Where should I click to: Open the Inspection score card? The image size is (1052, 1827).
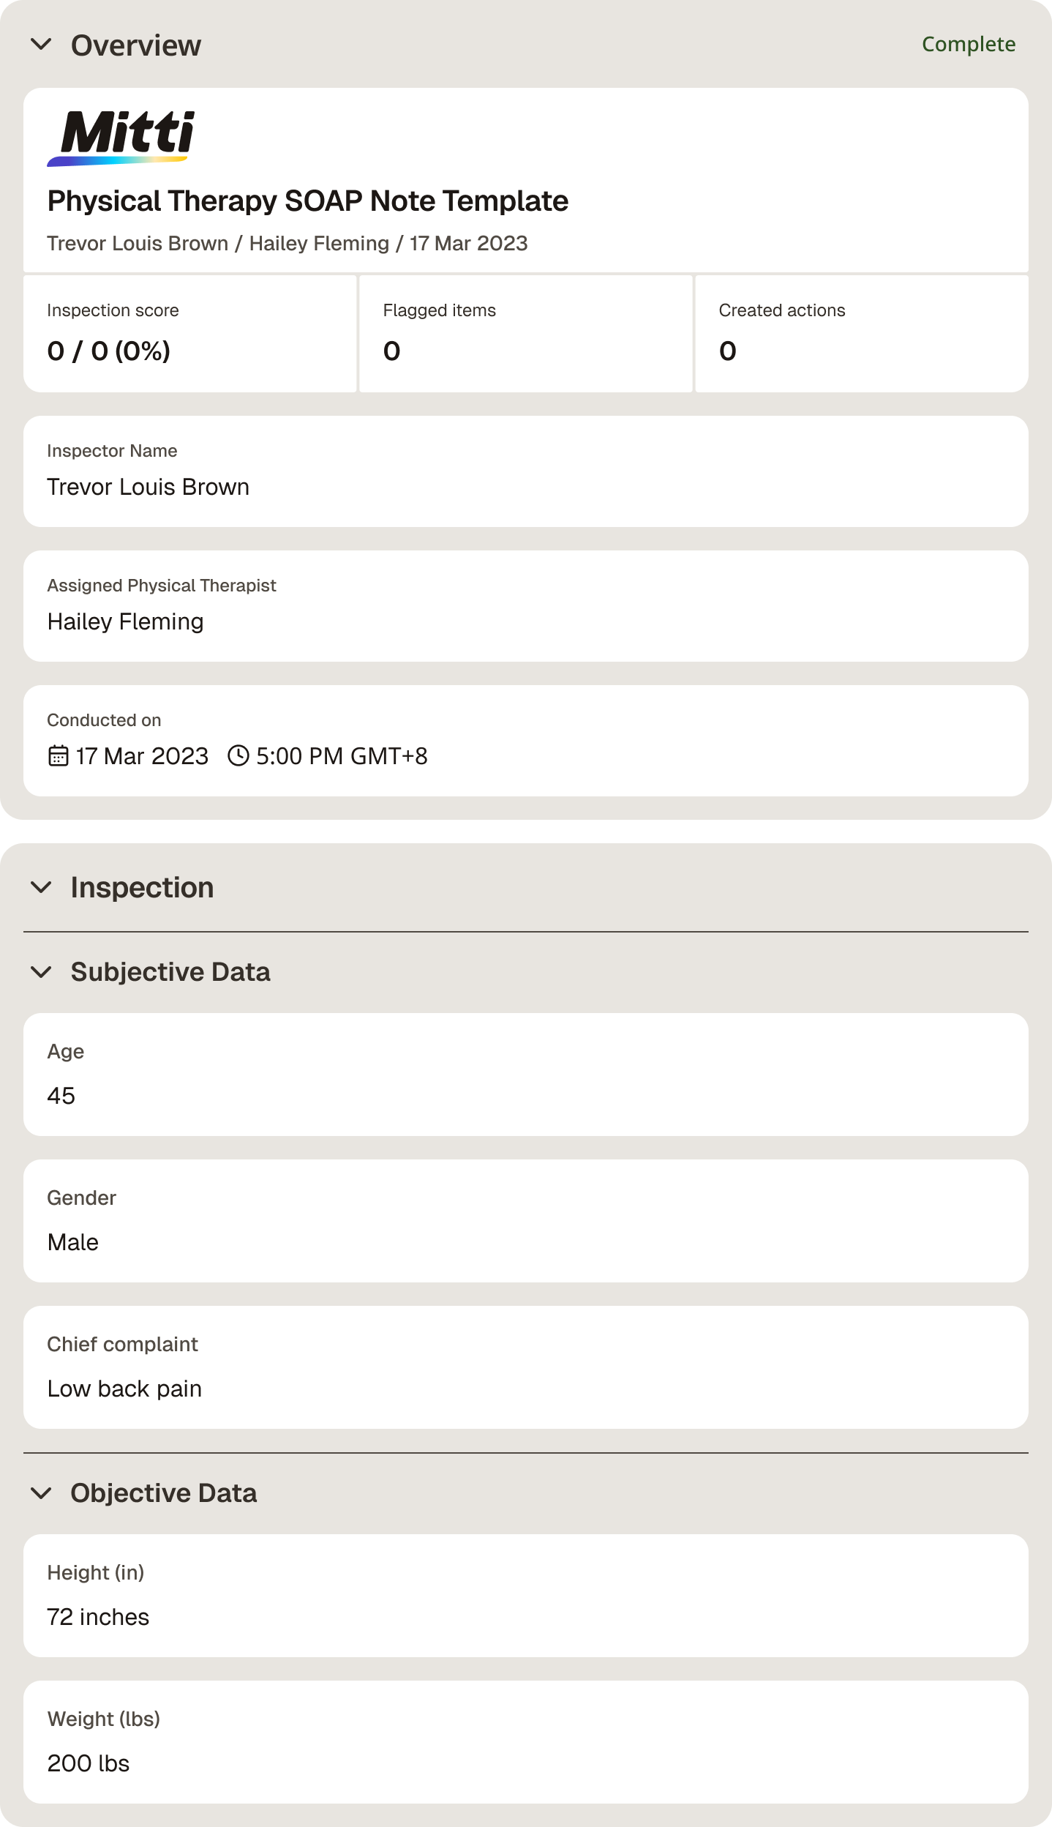(x=190, y=334)
